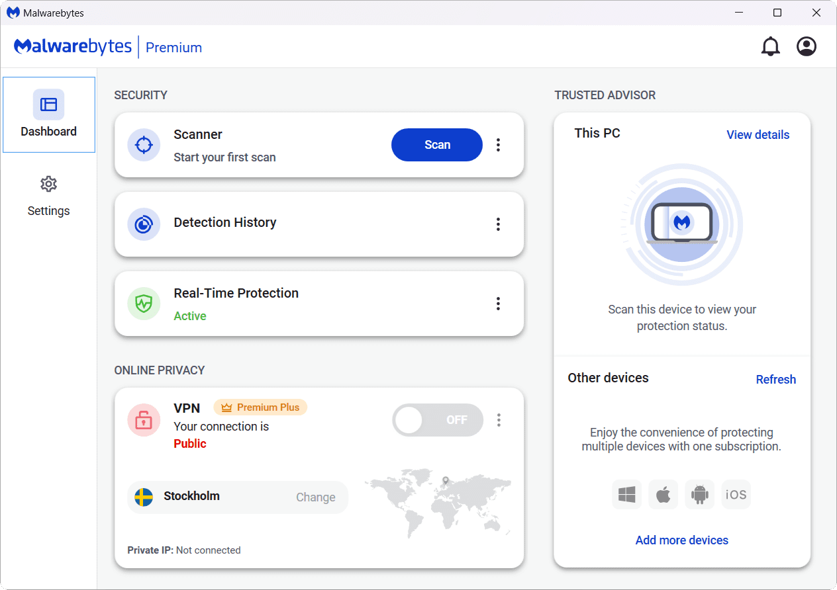Click Add more devices link
The width and height of the screenshot is (837, 590).
click(x=682, y=540)
